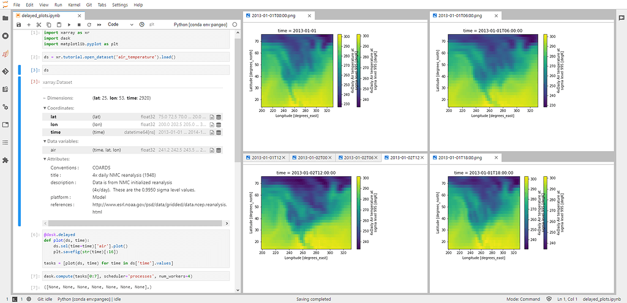Toggle attributes display for lat coordinate

(211, 116)
